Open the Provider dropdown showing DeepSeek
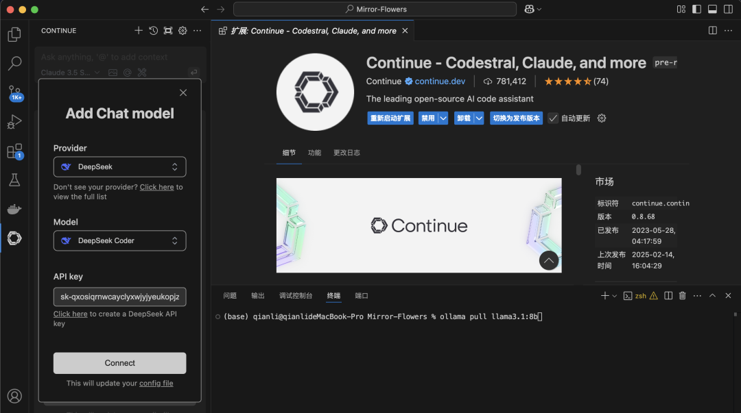 pyautogui.click(x=119, y=166)
